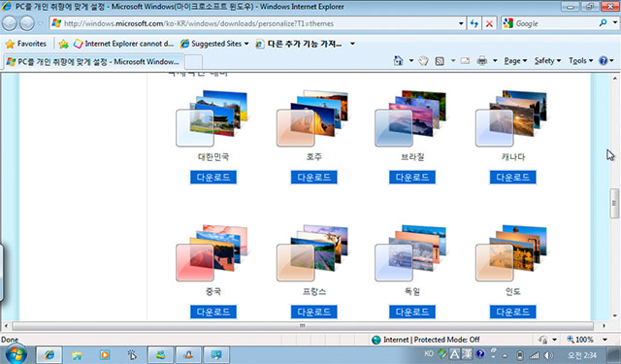Screen dimensions: 621x364
Task: Click the taskbar clock 오전 2:34
Action: tap(582, 355)
